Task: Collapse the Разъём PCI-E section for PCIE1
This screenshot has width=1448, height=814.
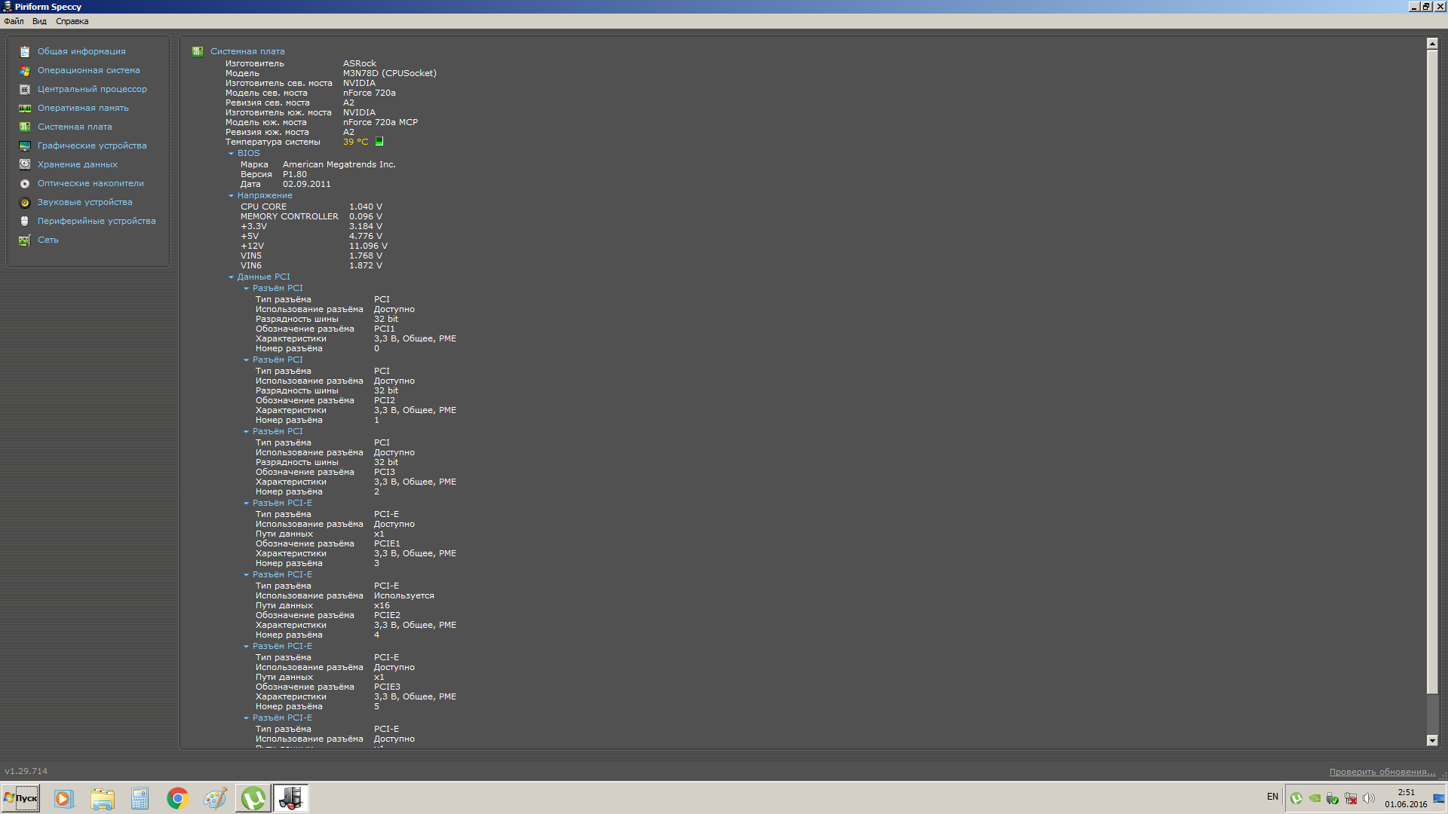Action: pos(246,503)
